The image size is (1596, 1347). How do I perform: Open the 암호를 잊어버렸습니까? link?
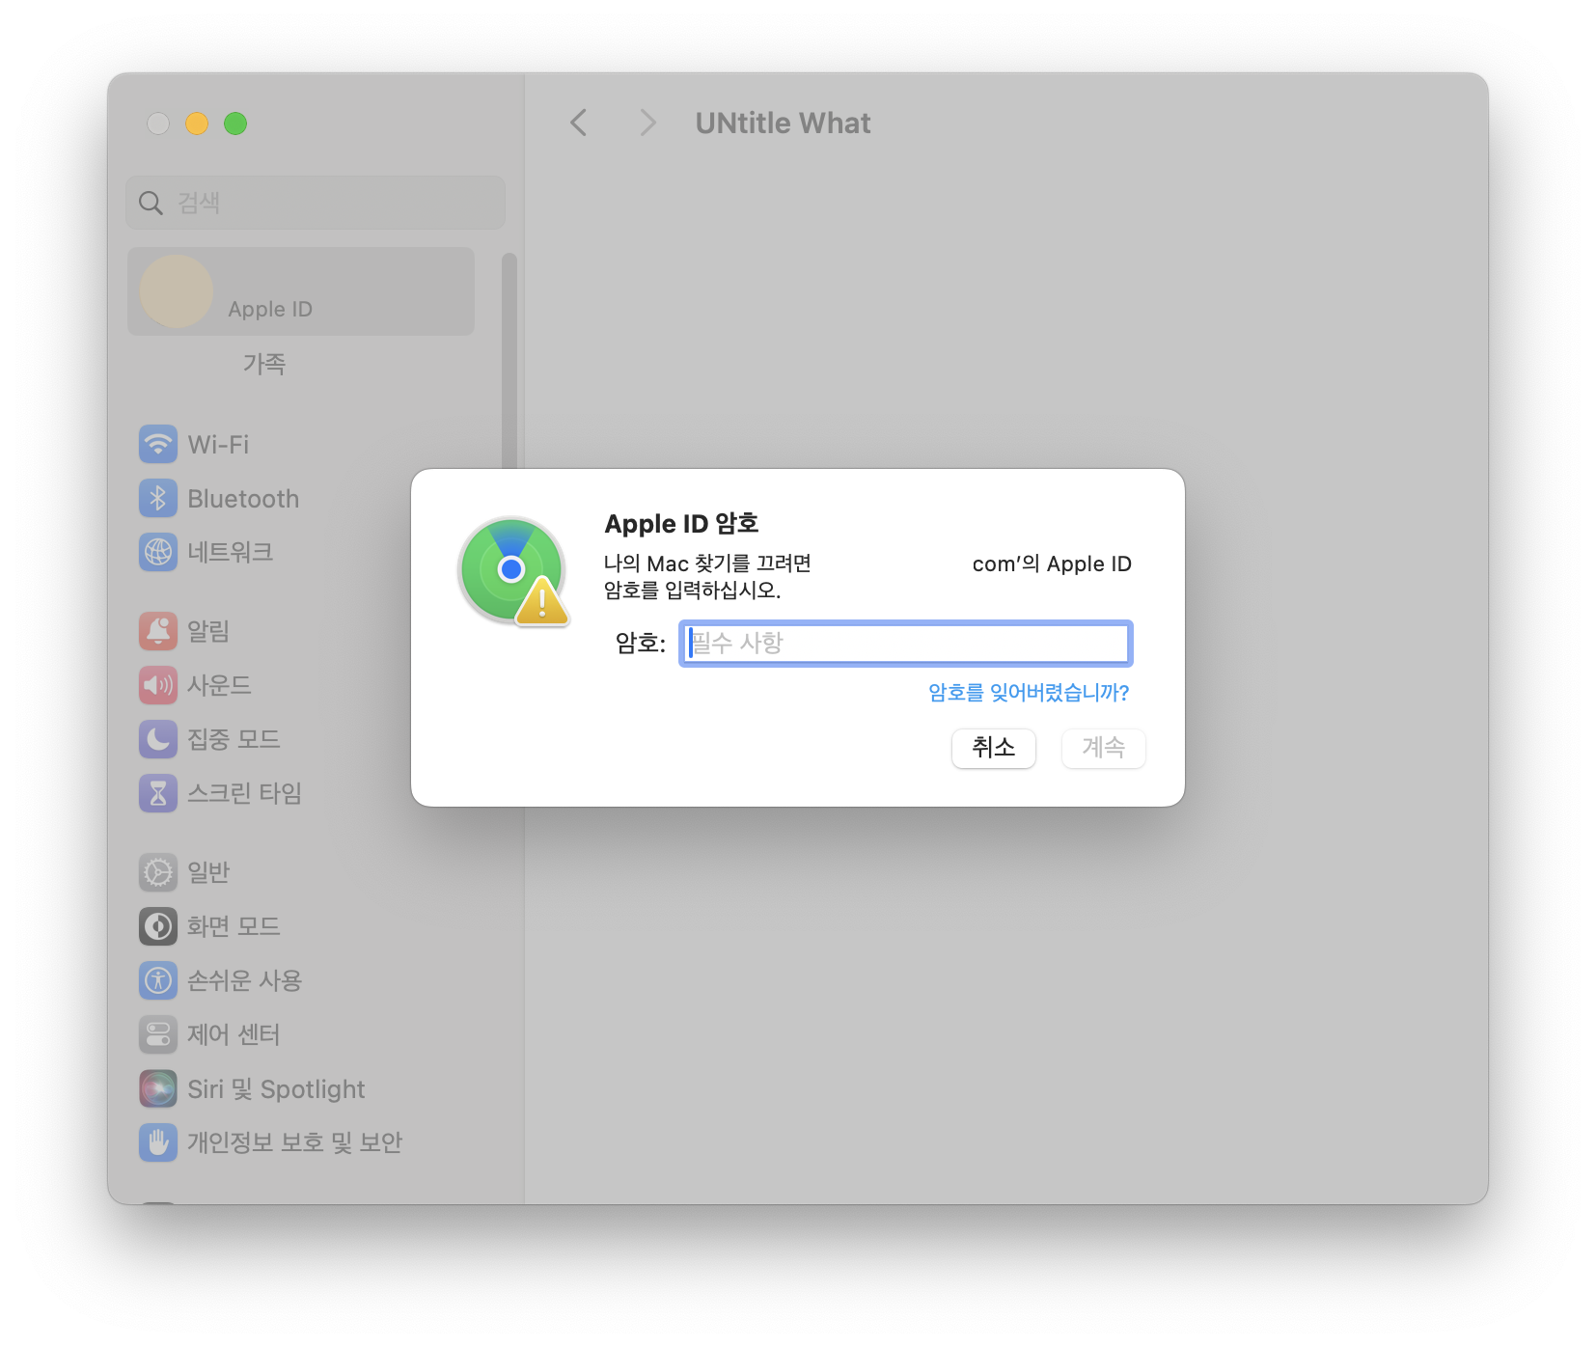point(1029,692)
